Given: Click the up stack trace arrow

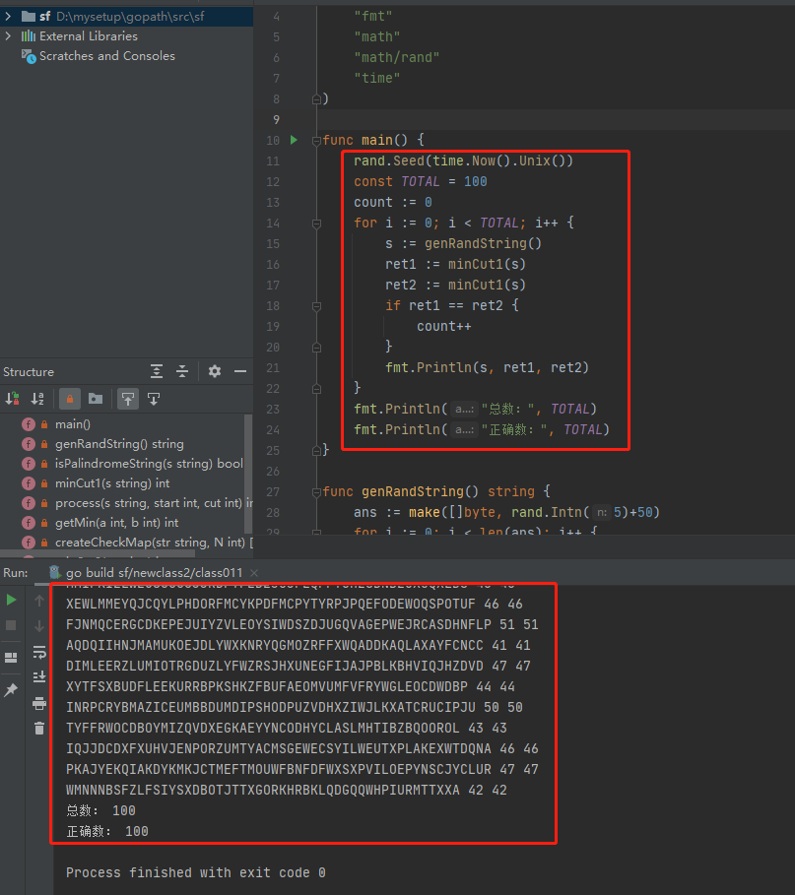Looking at the screenshot, I should tap(38, 601).
